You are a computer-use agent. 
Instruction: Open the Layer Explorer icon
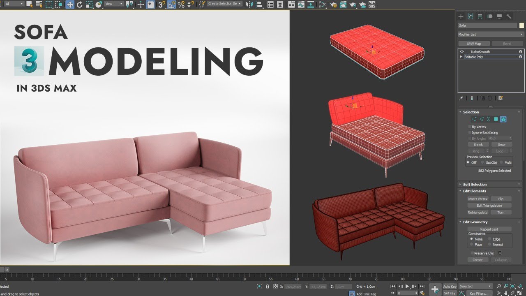click(280, 5)
